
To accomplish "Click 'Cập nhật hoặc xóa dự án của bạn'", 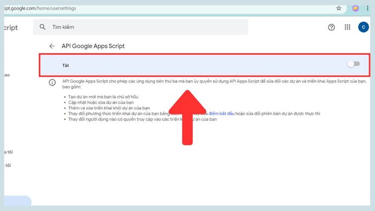I will (x=101, y=102).
